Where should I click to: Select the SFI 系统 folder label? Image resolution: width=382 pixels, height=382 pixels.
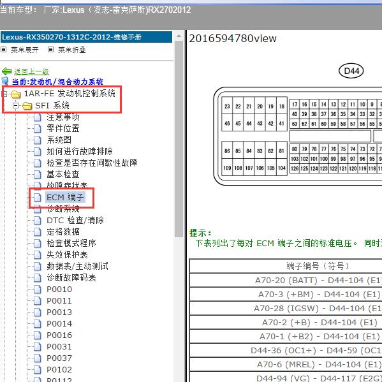pos(52,105)
